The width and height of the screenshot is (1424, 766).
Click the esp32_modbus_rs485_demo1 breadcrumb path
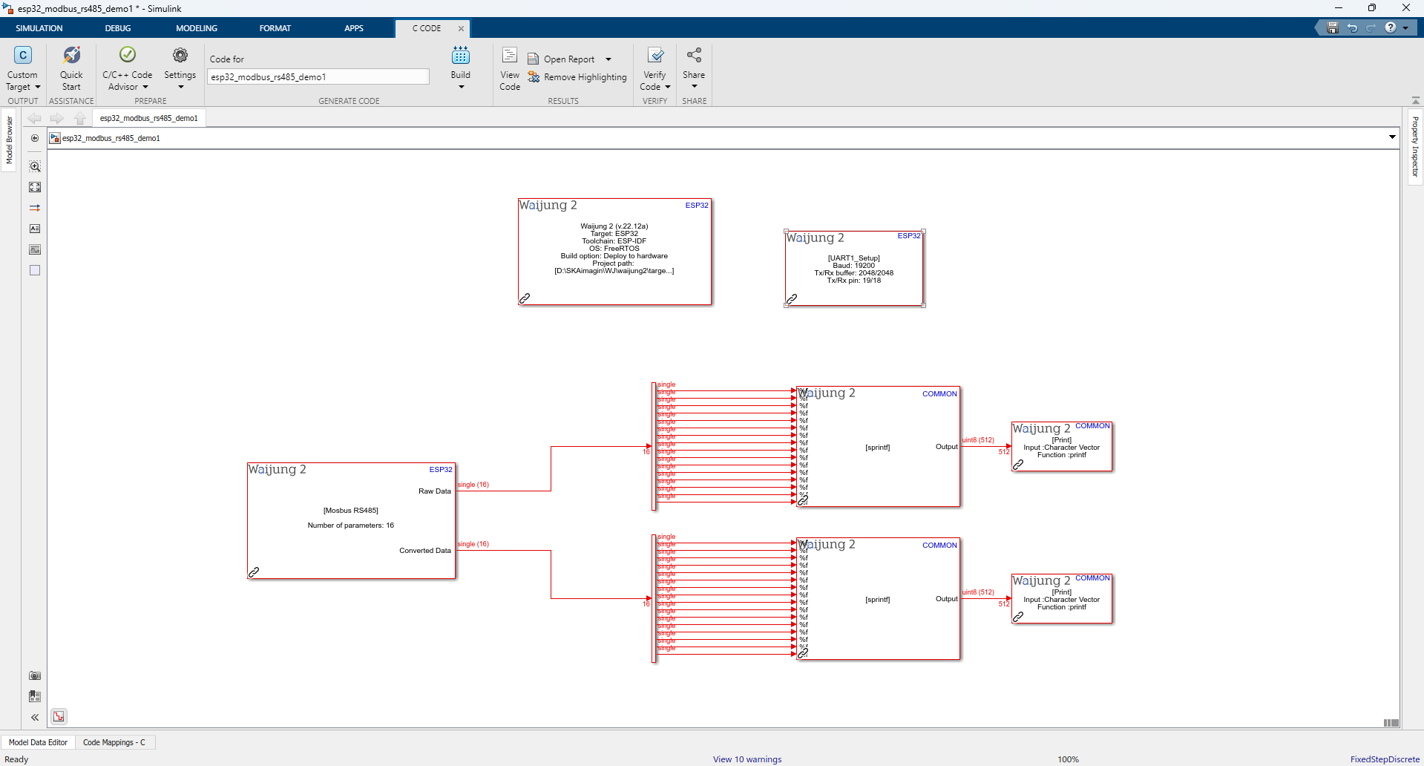[x=111, y=138]
